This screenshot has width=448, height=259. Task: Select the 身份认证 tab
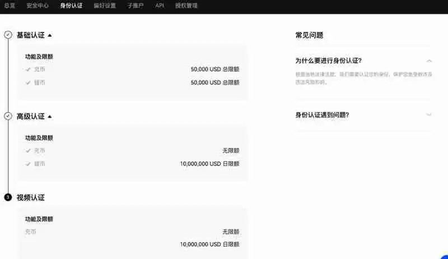(71, 6)
